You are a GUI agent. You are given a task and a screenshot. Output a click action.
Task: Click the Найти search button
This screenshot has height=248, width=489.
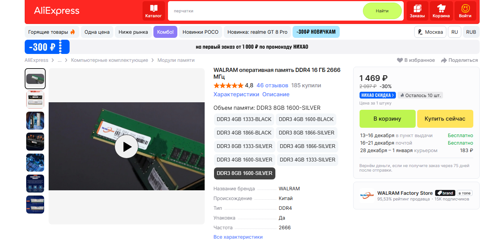click(382, 11)
